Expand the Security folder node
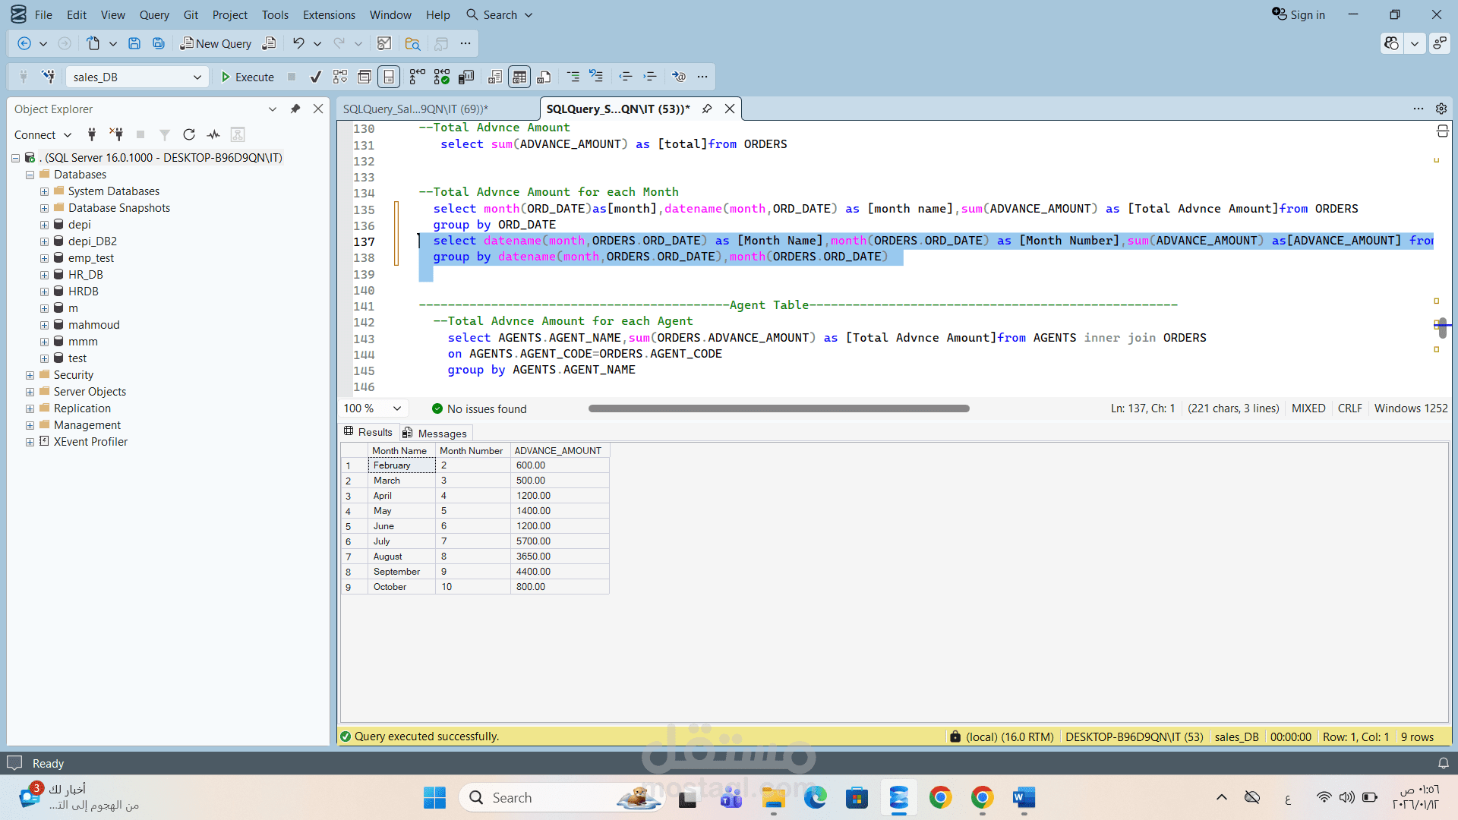This screenshot has height=820, width=1458. [30, 375]
